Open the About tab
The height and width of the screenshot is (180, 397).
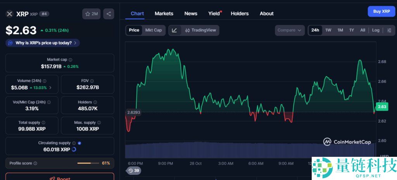point(267,14)
